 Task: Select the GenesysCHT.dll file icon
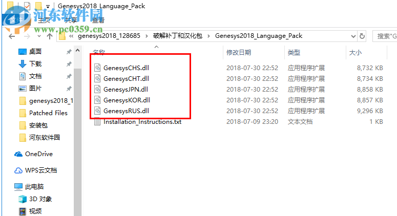(97, 78)
